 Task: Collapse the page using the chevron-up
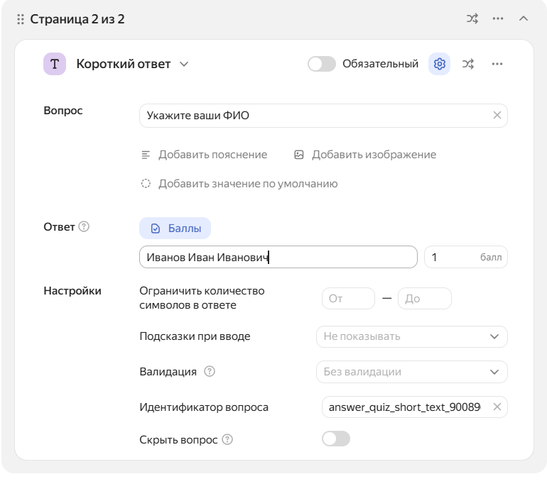click(524, 18)
